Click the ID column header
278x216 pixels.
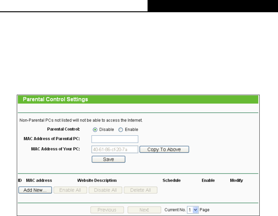click(20, 180)
